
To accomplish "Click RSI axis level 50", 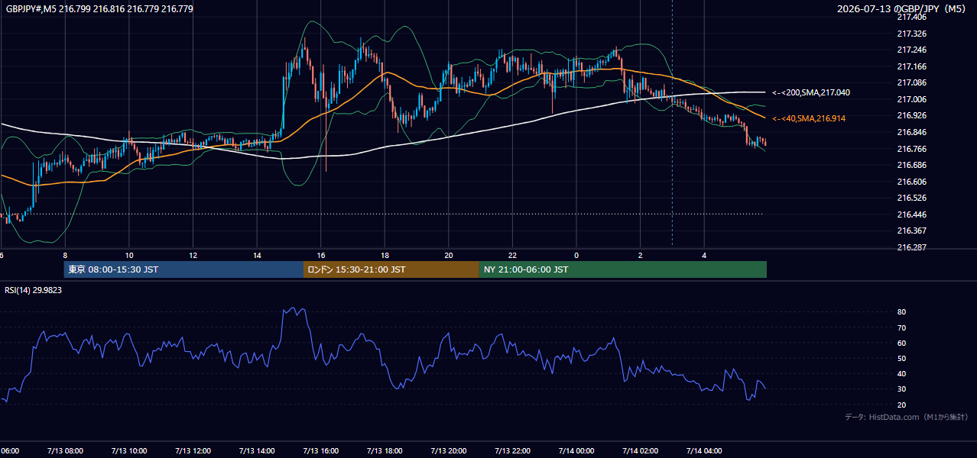I will 901,358.
